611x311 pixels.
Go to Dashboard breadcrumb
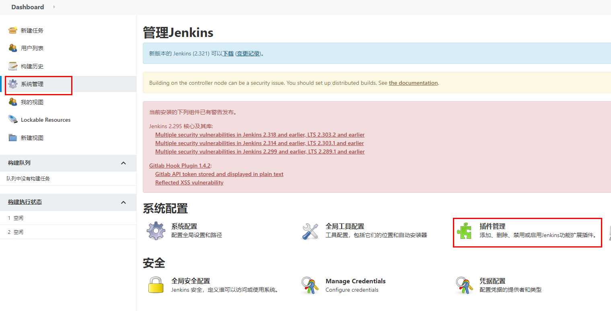[27, 7]
